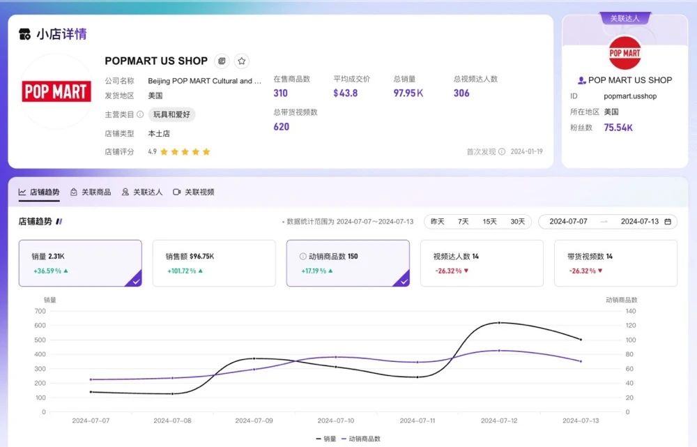Click the info icon on 动销商品数 card
Viewport: 697px width, 447px height.
click(302, 257)
